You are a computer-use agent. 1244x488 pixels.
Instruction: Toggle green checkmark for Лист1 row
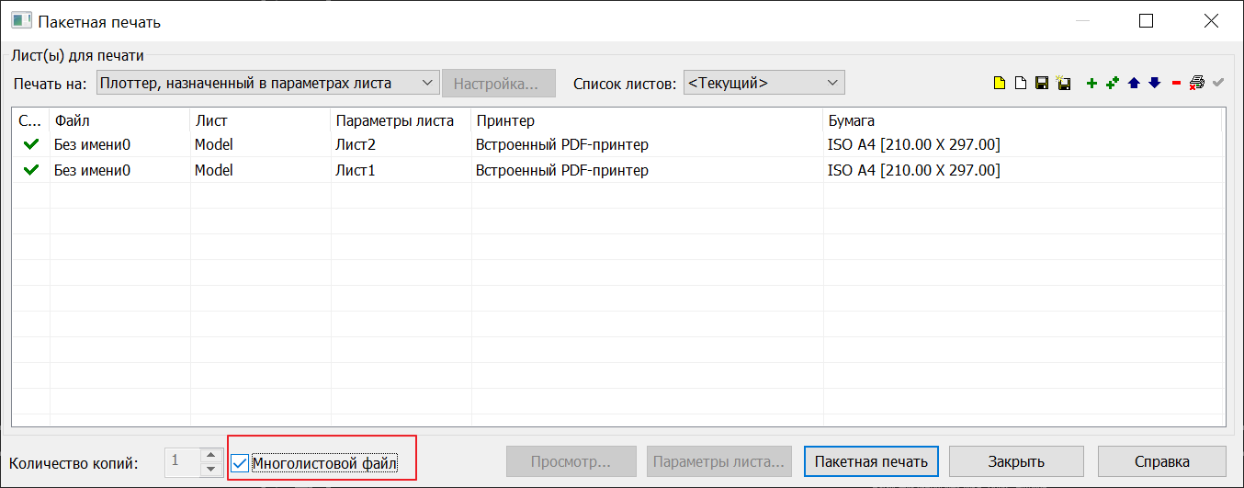[31, 170]
